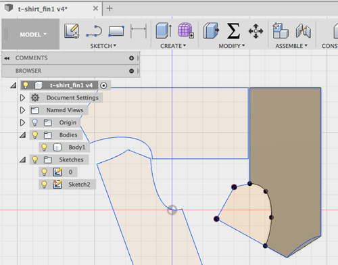The image size is (338, 265).
Task: Expand the COMMENTS panel with plus button
Action: pos(132,58)
